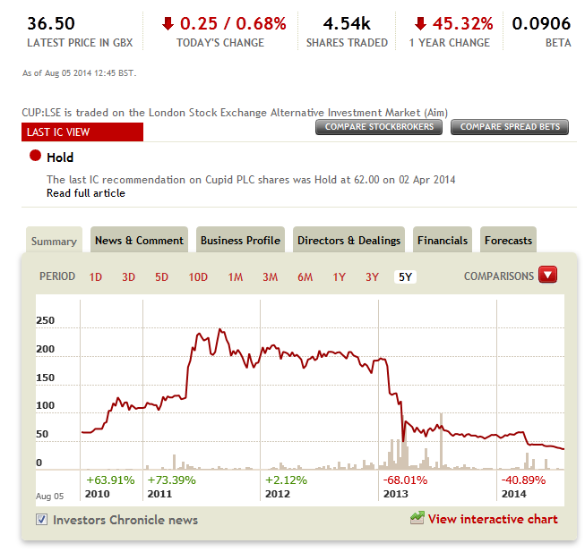Select the 3D chart period

[128, 277]
